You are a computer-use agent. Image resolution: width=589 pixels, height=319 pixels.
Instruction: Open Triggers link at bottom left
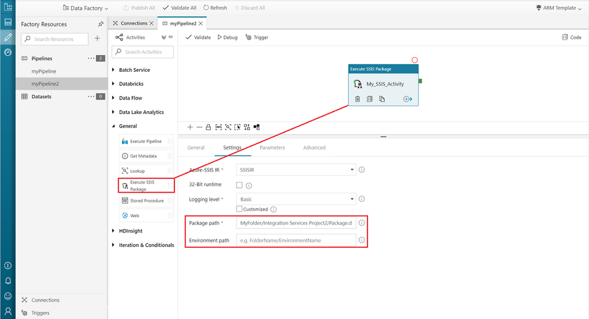[36, 313]
